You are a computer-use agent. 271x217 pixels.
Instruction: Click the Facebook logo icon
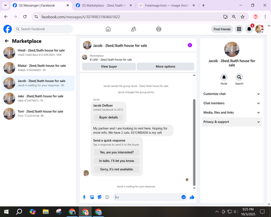pos(8,29)
